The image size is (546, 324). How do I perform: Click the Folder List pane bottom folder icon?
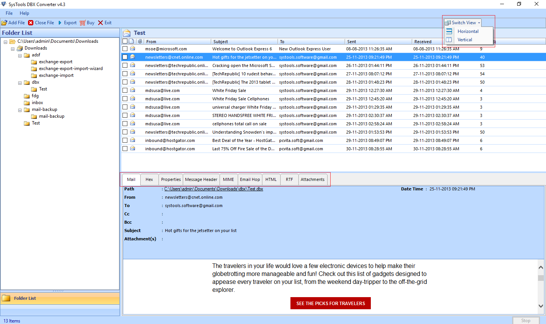(6, 298)
